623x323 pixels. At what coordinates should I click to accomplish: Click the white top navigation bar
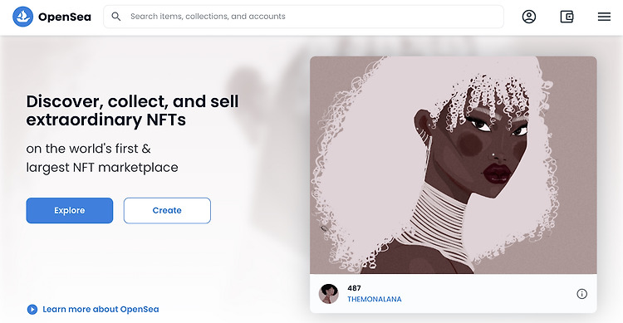point(311,17)
